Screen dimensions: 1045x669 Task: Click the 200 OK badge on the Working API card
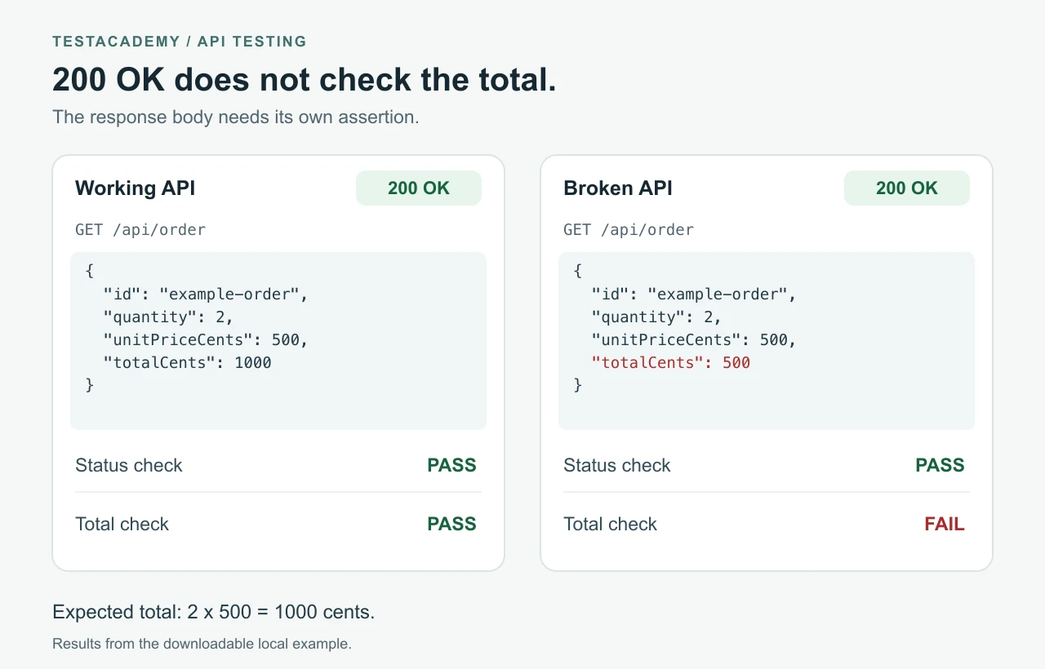pyautogui.click(x=419, y=188)
